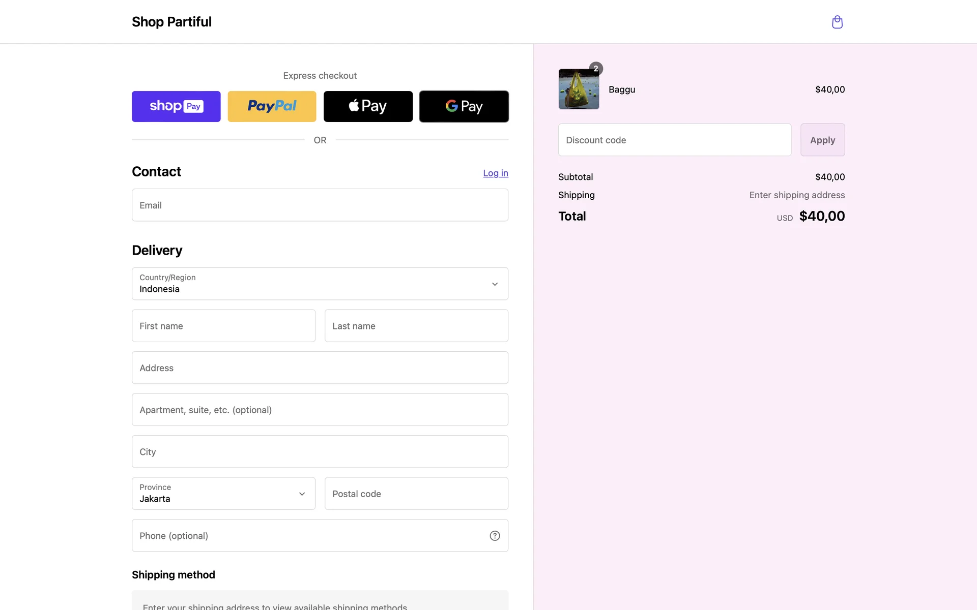Open the Country/Region dropdown
Image resolution: width=977 pixels, height=610 pixels.
pos(320,284)
